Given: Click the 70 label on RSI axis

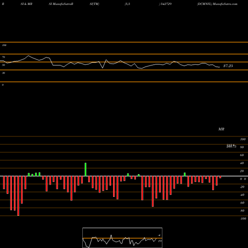Looking at the screenshot, I should pyautogui.click(x=3, y=57).
